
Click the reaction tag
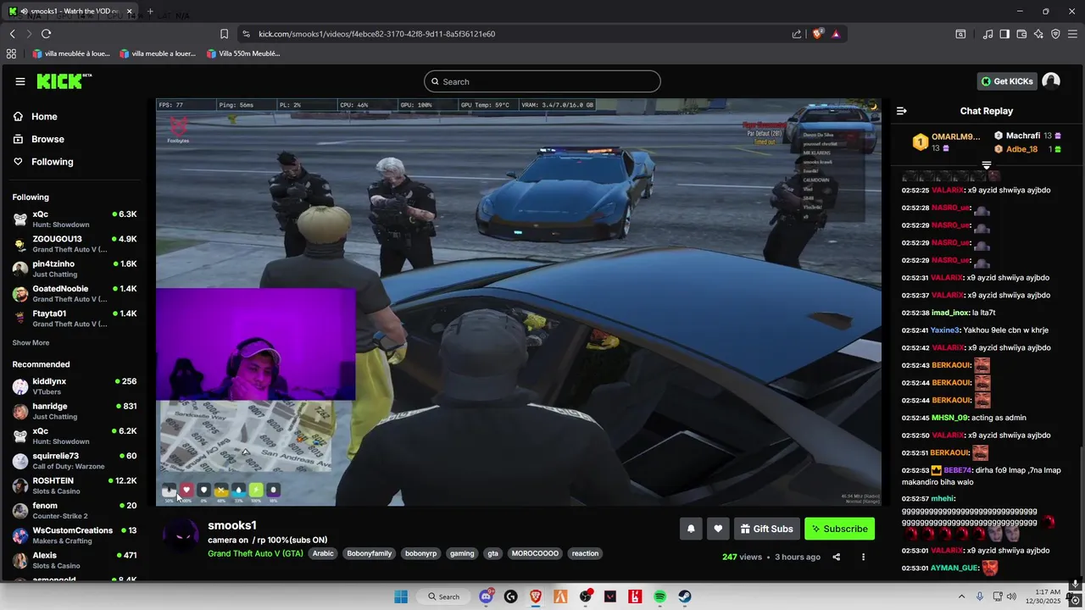click(x=585, y=553)
